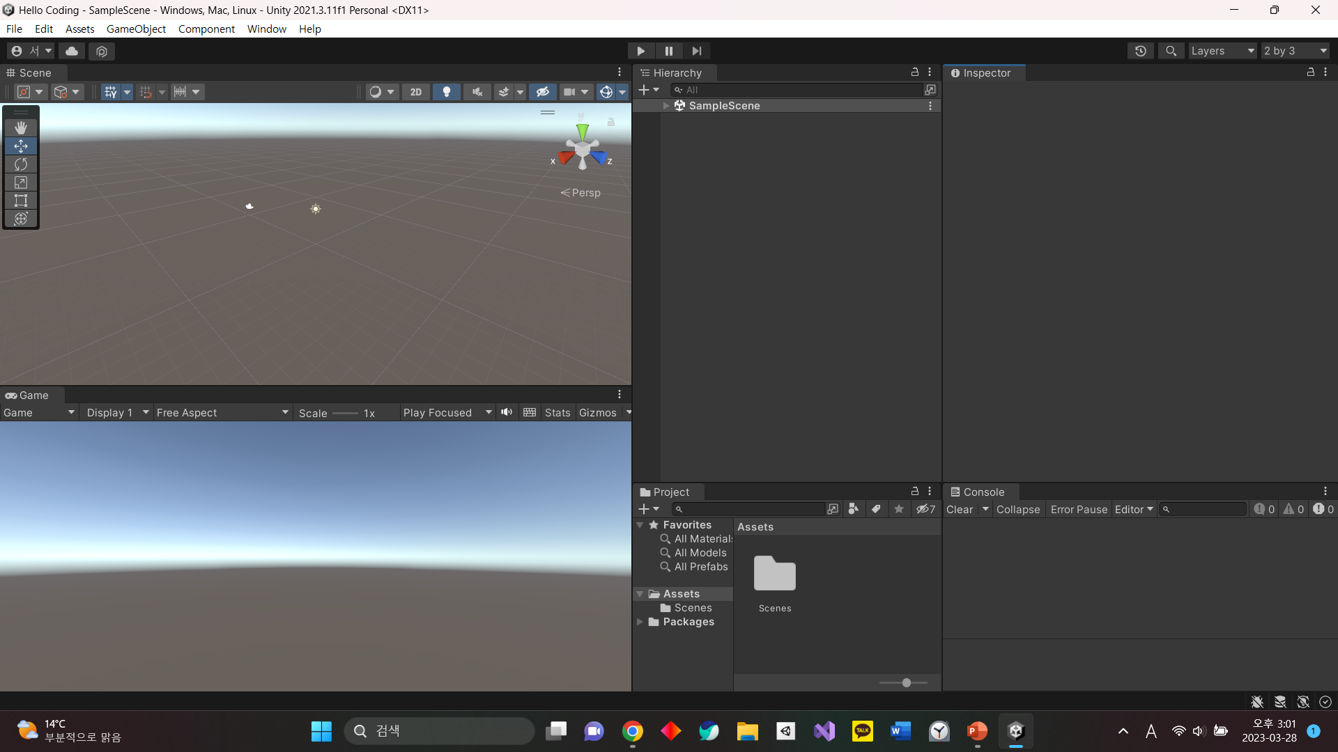Click the Step frame button

pos(696,51)
